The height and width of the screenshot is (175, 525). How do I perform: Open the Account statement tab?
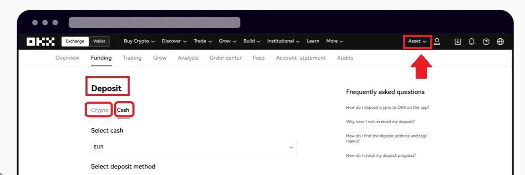[301, 58]
